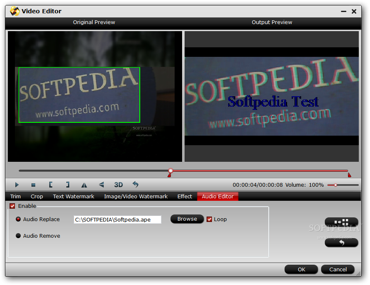This screenshot has width=370, height=285.
Task: Minimize the Video Editor window
Action: [343, 11]
